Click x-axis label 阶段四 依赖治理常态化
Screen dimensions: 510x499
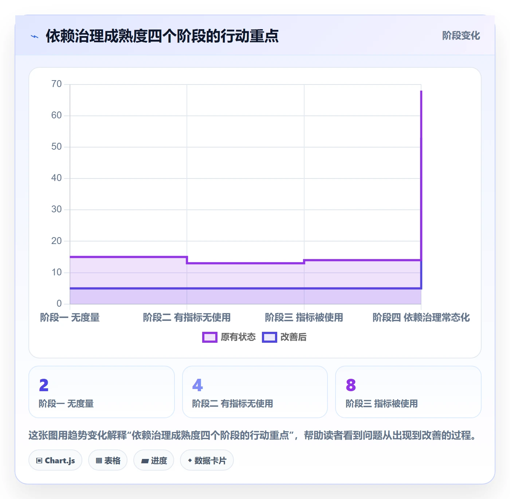[x=421, y=318]
